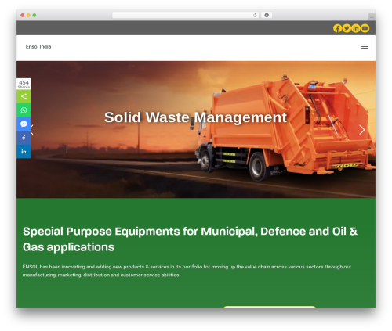The width and height of the screenshot is (392, 331).
Task: Reload the page with the refresh icon
Action: tap(255, 16)
